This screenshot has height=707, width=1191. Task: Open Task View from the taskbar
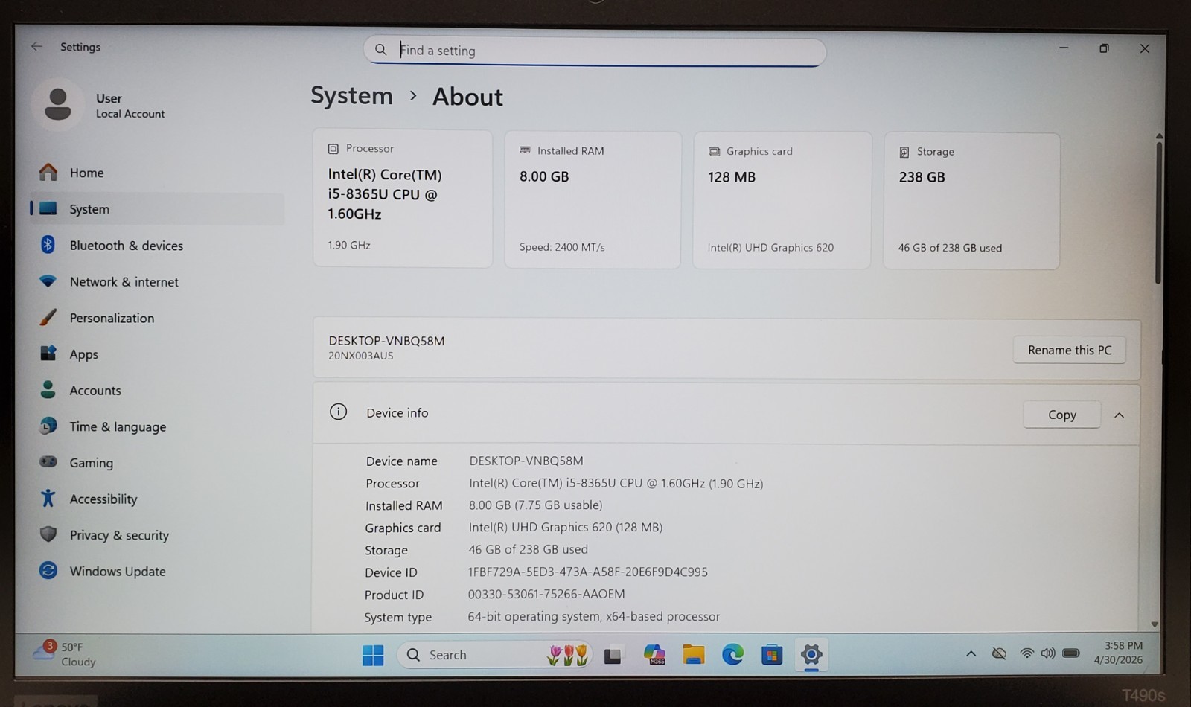click(x=613, y=656)
